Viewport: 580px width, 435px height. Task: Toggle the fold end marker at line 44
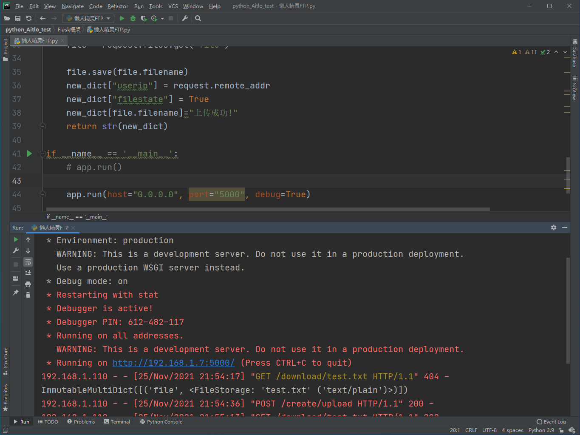pyautogui.click(x=42, y=194)
